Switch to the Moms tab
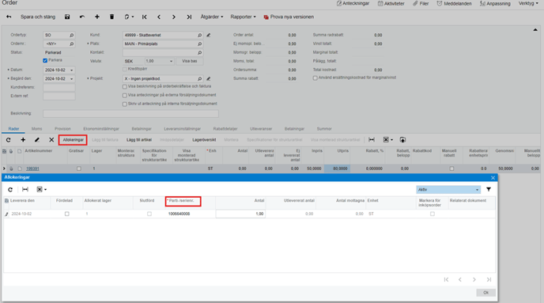544x303 pixels. pyautogui.click(x=37, y=129)
